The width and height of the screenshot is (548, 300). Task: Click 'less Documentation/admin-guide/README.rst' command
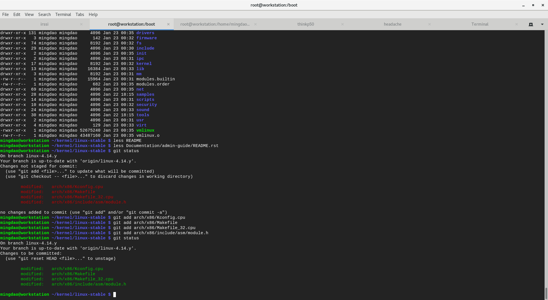[x=166, y=146]
